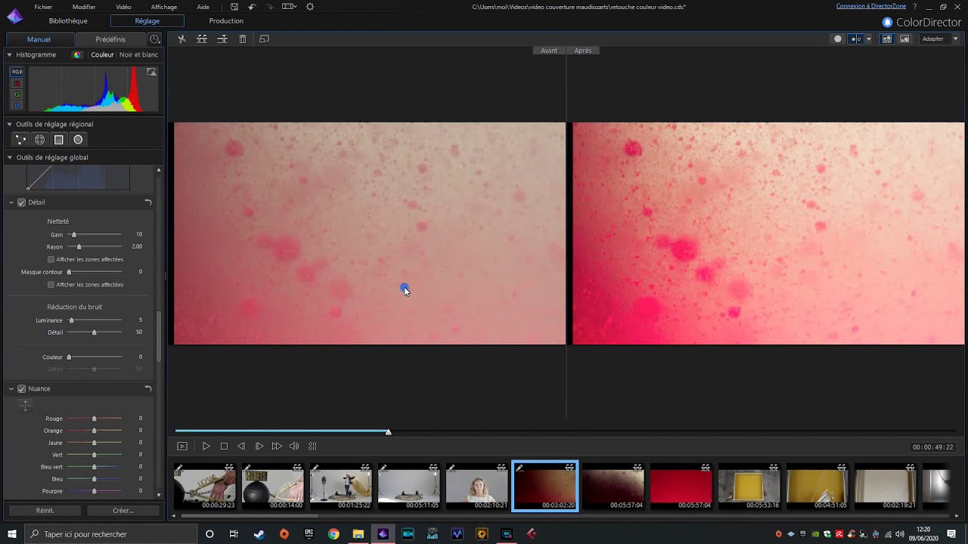Switch to the Bibliothèque tab
The width and height of the screenshot is (968, 544).
[x=68, y=21]
